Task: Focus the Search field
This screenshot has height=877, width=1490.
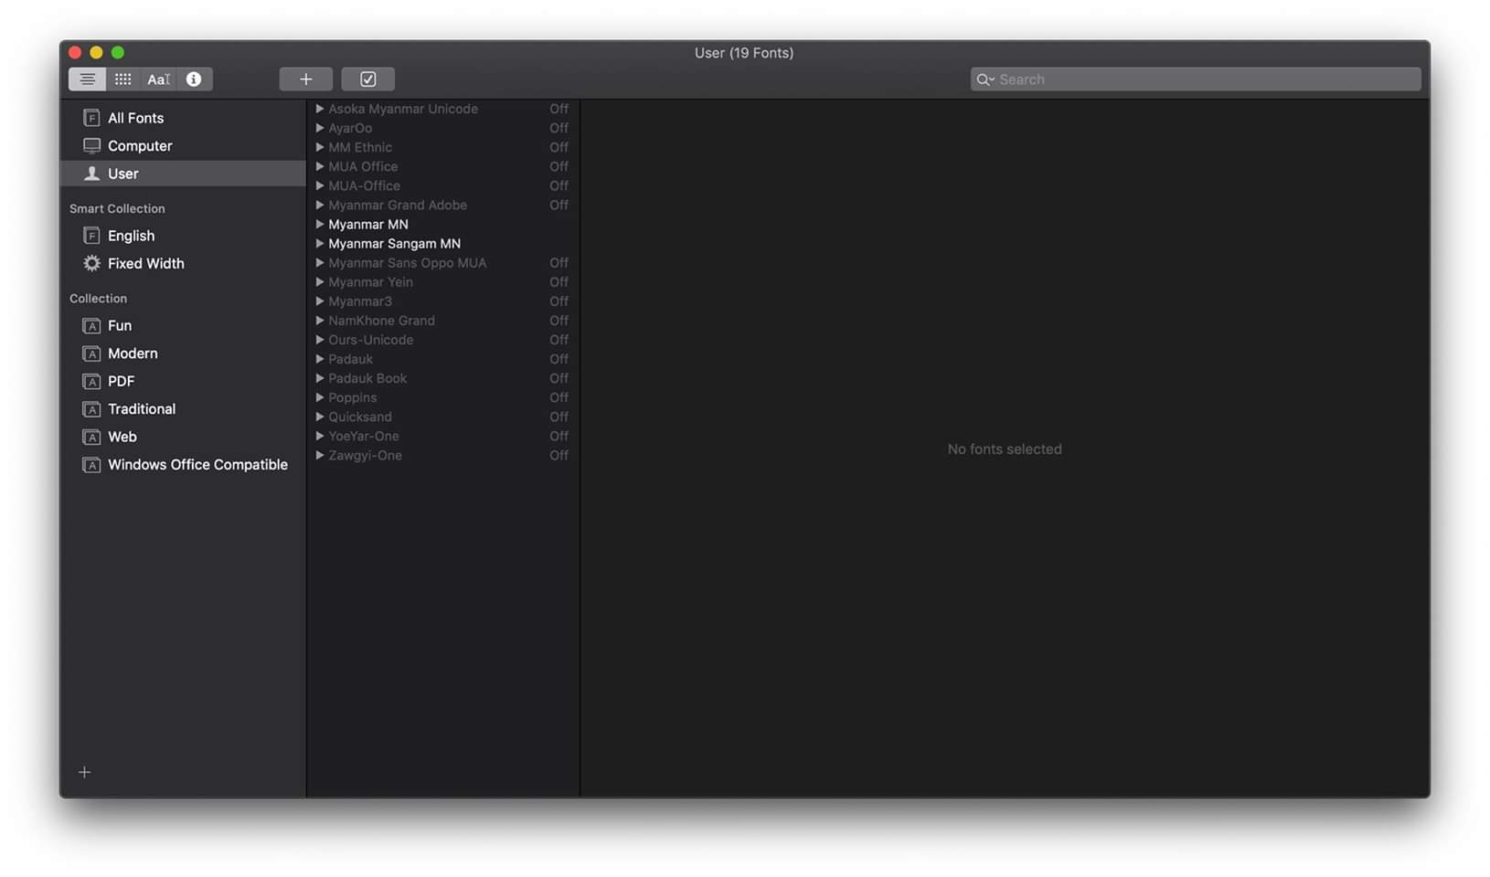Action: 1196,79
